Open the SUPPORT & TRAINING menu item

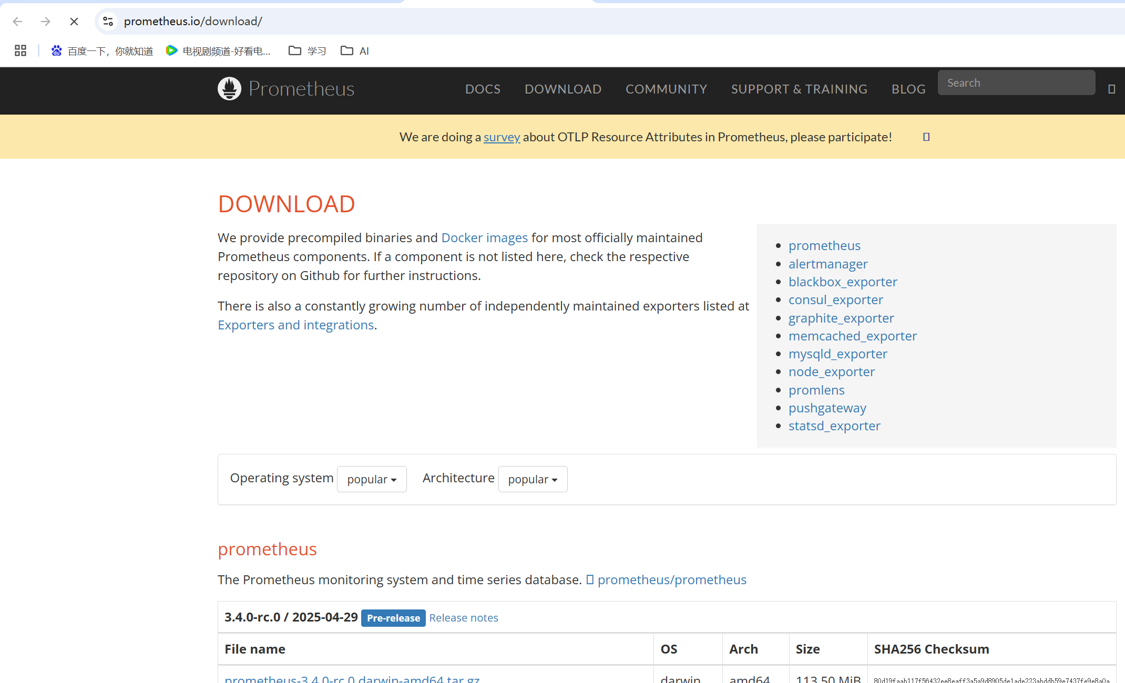pyautogui.click(x=800, y=89)
